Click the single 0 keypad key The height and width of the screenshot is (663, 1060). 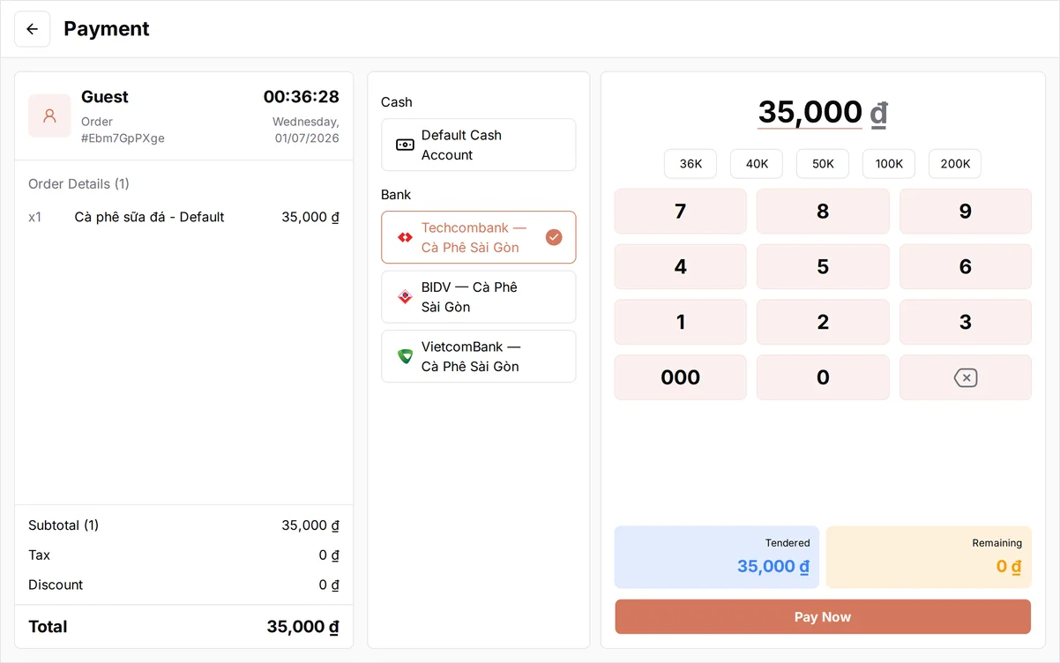(x=823, y=377)
